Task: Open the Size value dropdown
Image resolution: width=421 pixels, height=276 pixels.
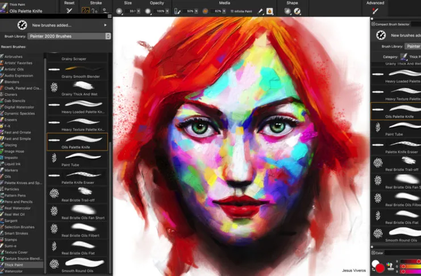Action: coord(139,11)
